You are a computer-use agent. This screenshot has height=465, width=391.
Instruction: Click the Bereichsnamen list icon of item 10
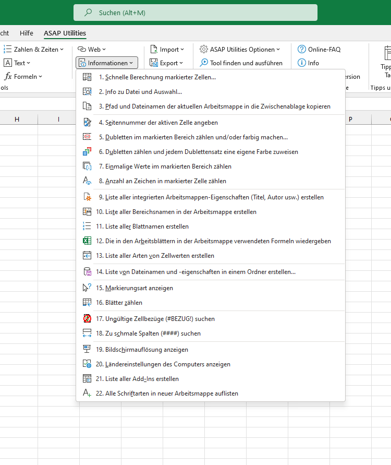coord(87,212)
